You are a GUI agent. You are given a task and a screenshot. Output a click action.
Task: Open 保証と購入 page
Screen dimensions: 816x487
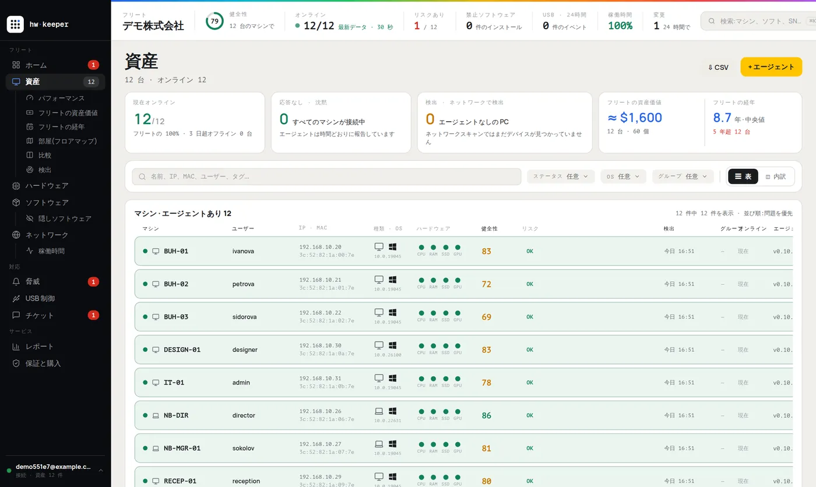pyautogui.click(x=55, y=364)
